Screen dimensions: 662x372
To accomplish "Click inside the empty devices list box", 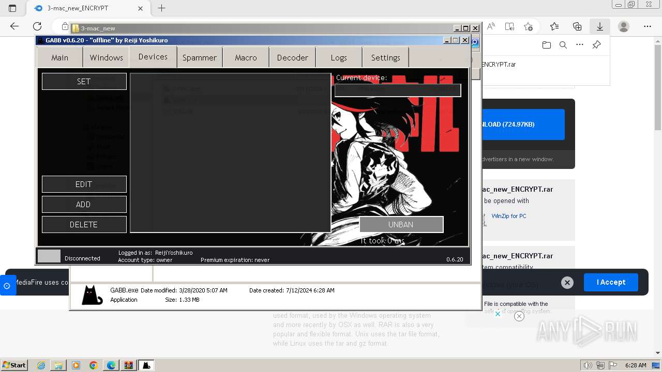I will coord(230,152).
